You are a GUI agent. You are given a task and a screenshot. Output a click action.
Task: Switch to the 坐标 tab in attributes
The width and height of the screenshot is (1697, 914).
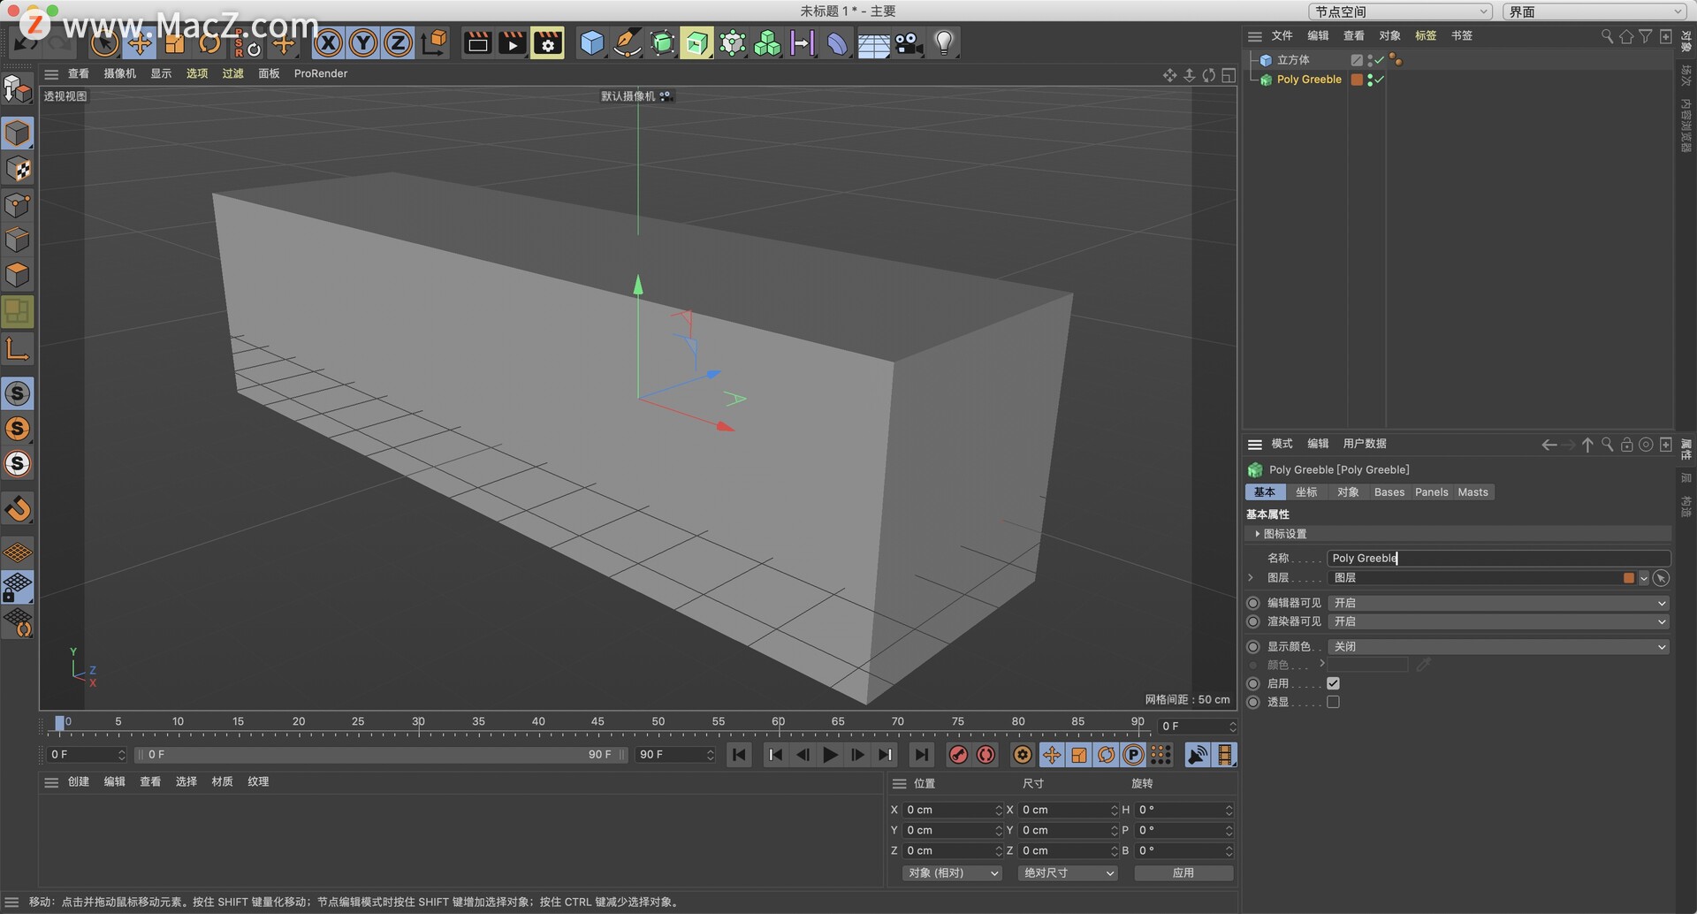coord(1306,491)
